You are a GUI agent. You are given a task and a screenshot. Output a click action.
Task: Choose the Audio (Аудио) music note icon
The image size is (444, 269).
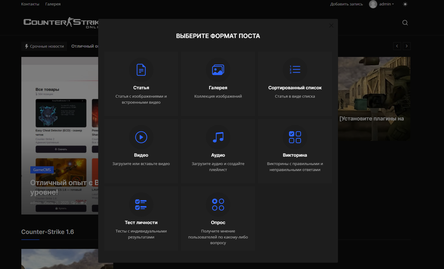(x=218, y=137)
